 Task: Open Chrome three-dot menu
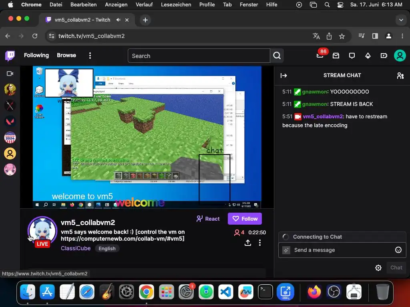(402, 36)
